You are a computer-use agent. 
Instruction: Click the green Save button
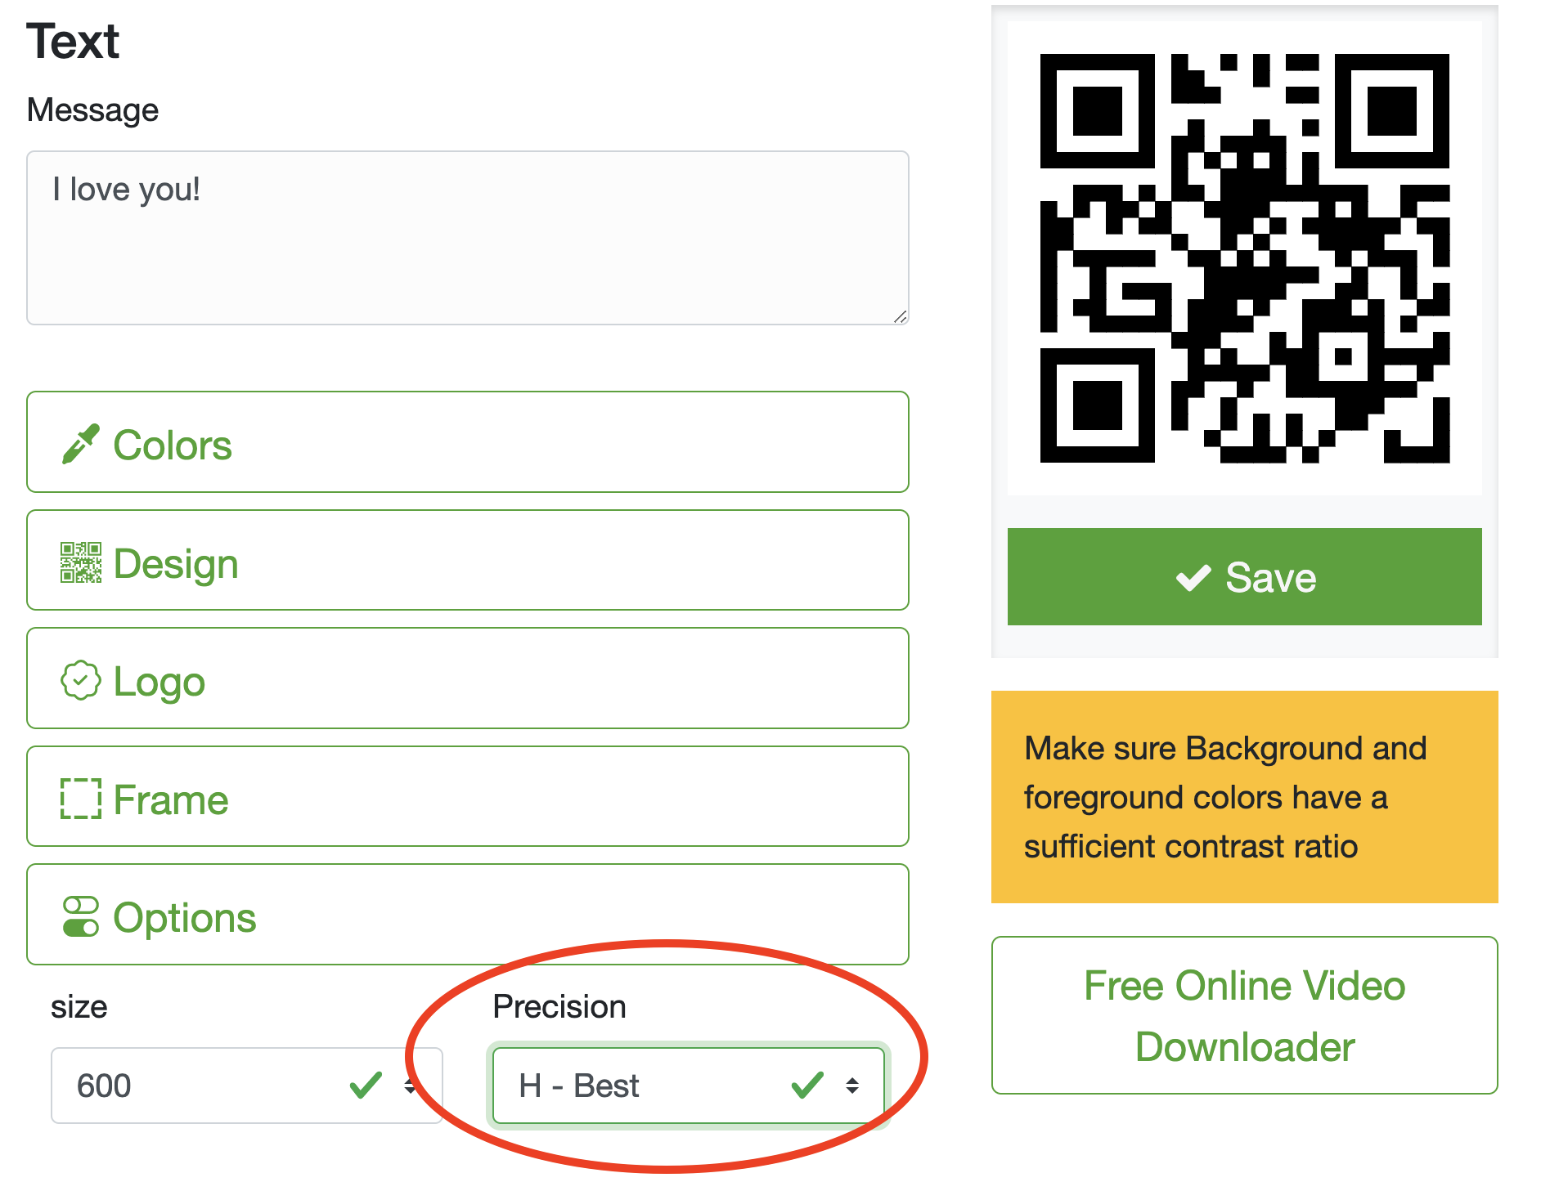1244,577
